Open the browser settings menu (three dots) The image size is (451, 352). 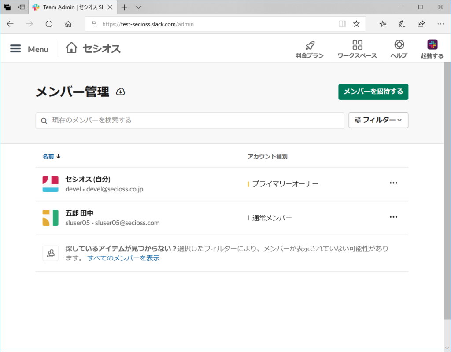click(440, 24)
